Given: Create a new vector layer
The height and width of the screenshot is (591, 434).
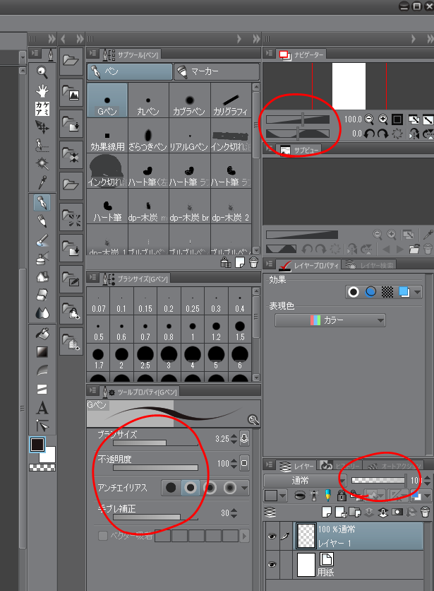Looking at the screenshot, I should coord(341,512).
